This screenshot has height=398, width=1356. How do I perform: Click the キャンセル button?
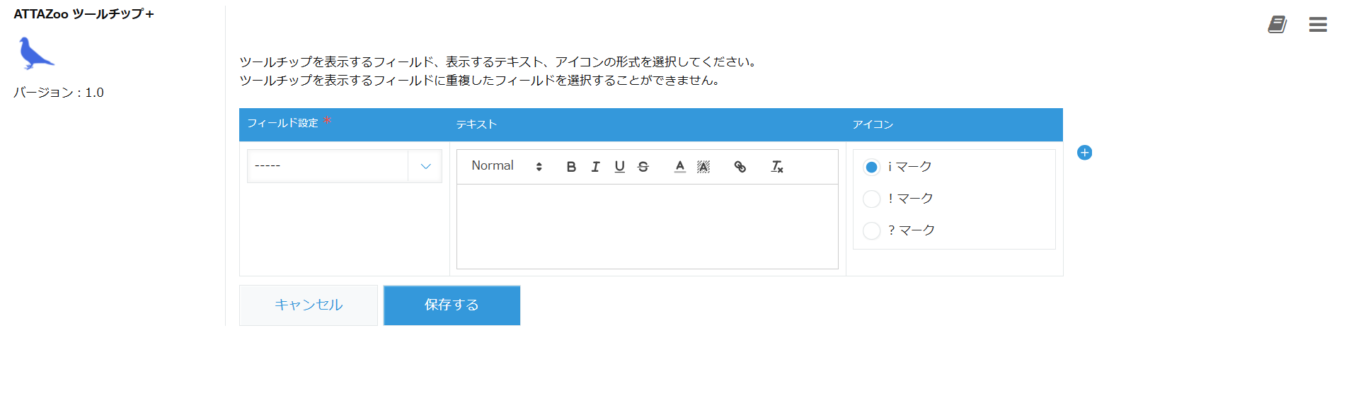[x=309, y=305]
